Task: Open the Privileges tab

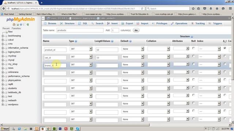Action: click(160, 23)
